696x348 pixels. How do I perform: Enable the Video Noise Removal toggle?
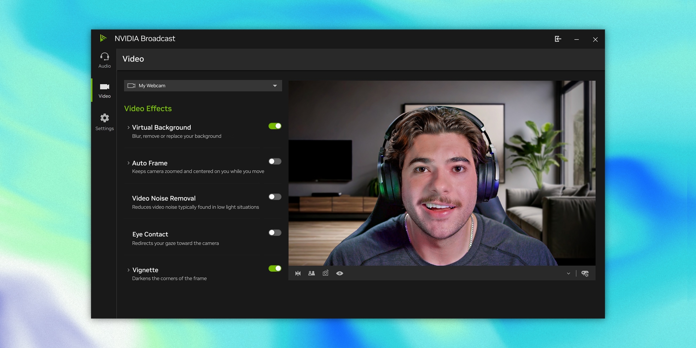(x=275, y=197)
